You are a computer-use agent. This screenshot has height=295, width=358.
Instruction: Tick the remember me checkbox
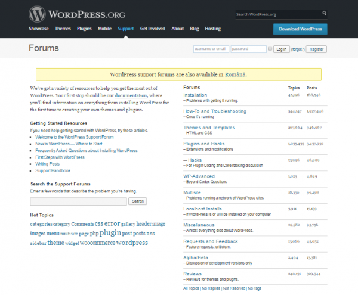point(270,49)
